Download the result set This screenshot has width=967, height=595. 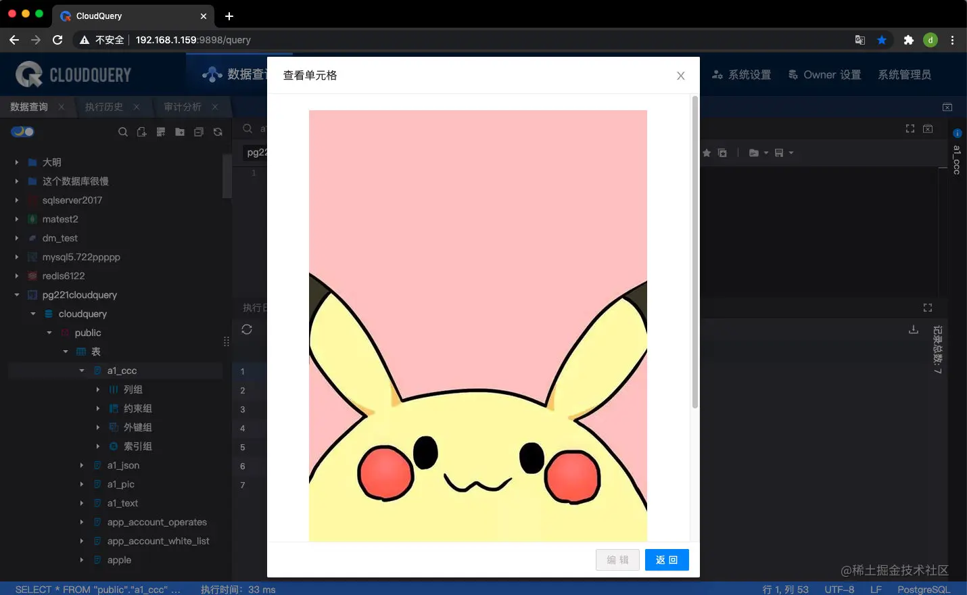(914, 329)
